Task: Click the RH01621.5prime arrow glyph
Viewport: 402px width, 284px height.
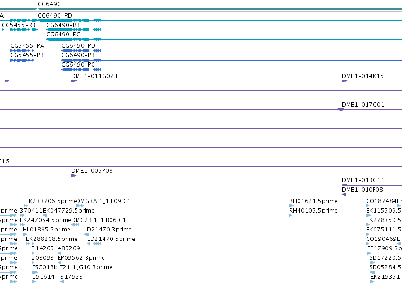Action: point(291,206)
